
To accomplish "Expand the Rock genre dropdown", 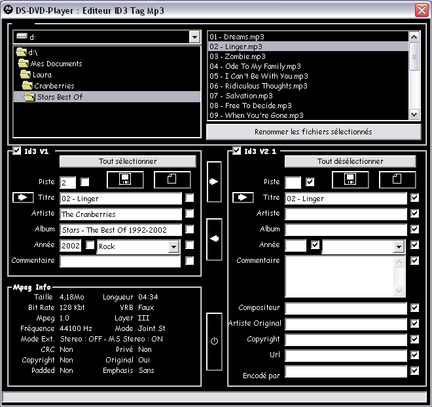I will tap(173, 247).
